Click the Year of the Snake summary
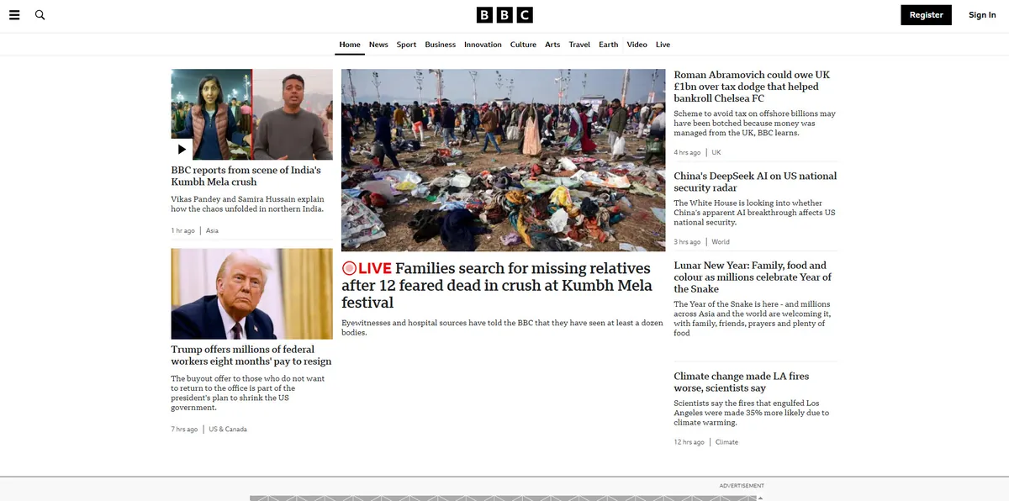1009x501 pixels. point(752,319)
